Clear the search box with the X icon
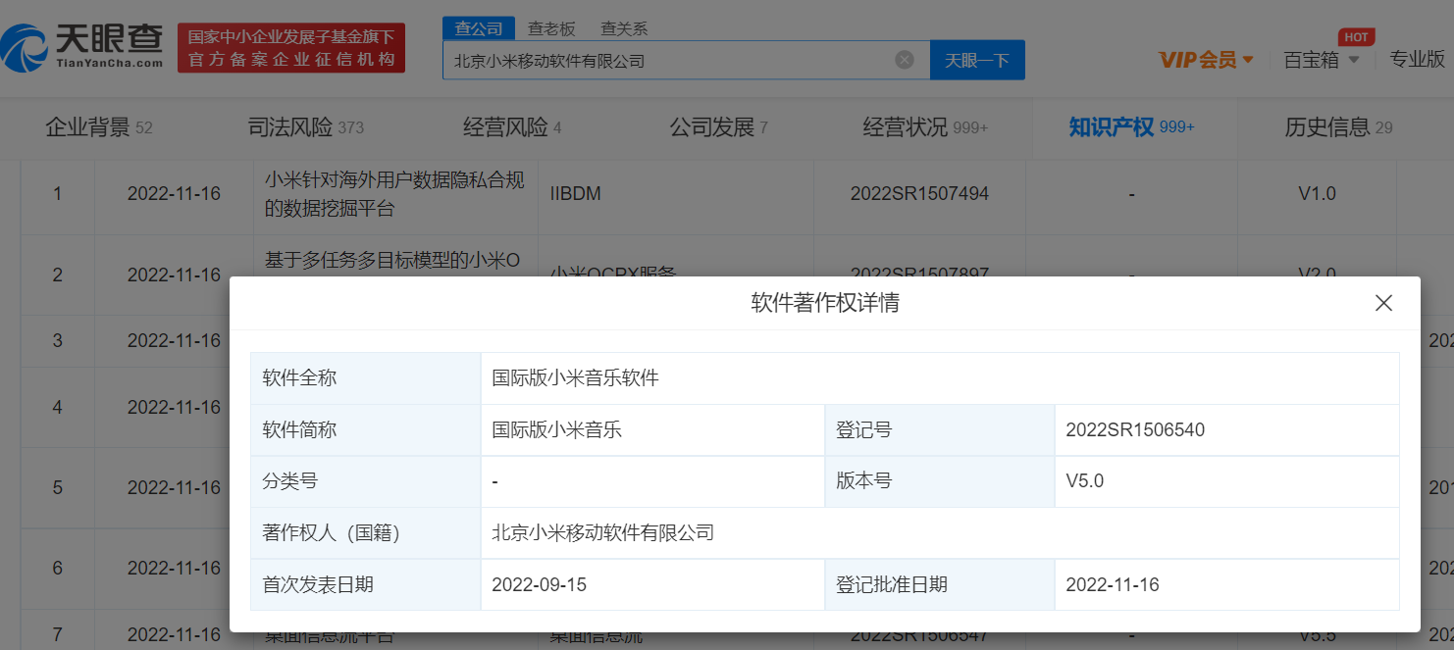 [905, 60]
